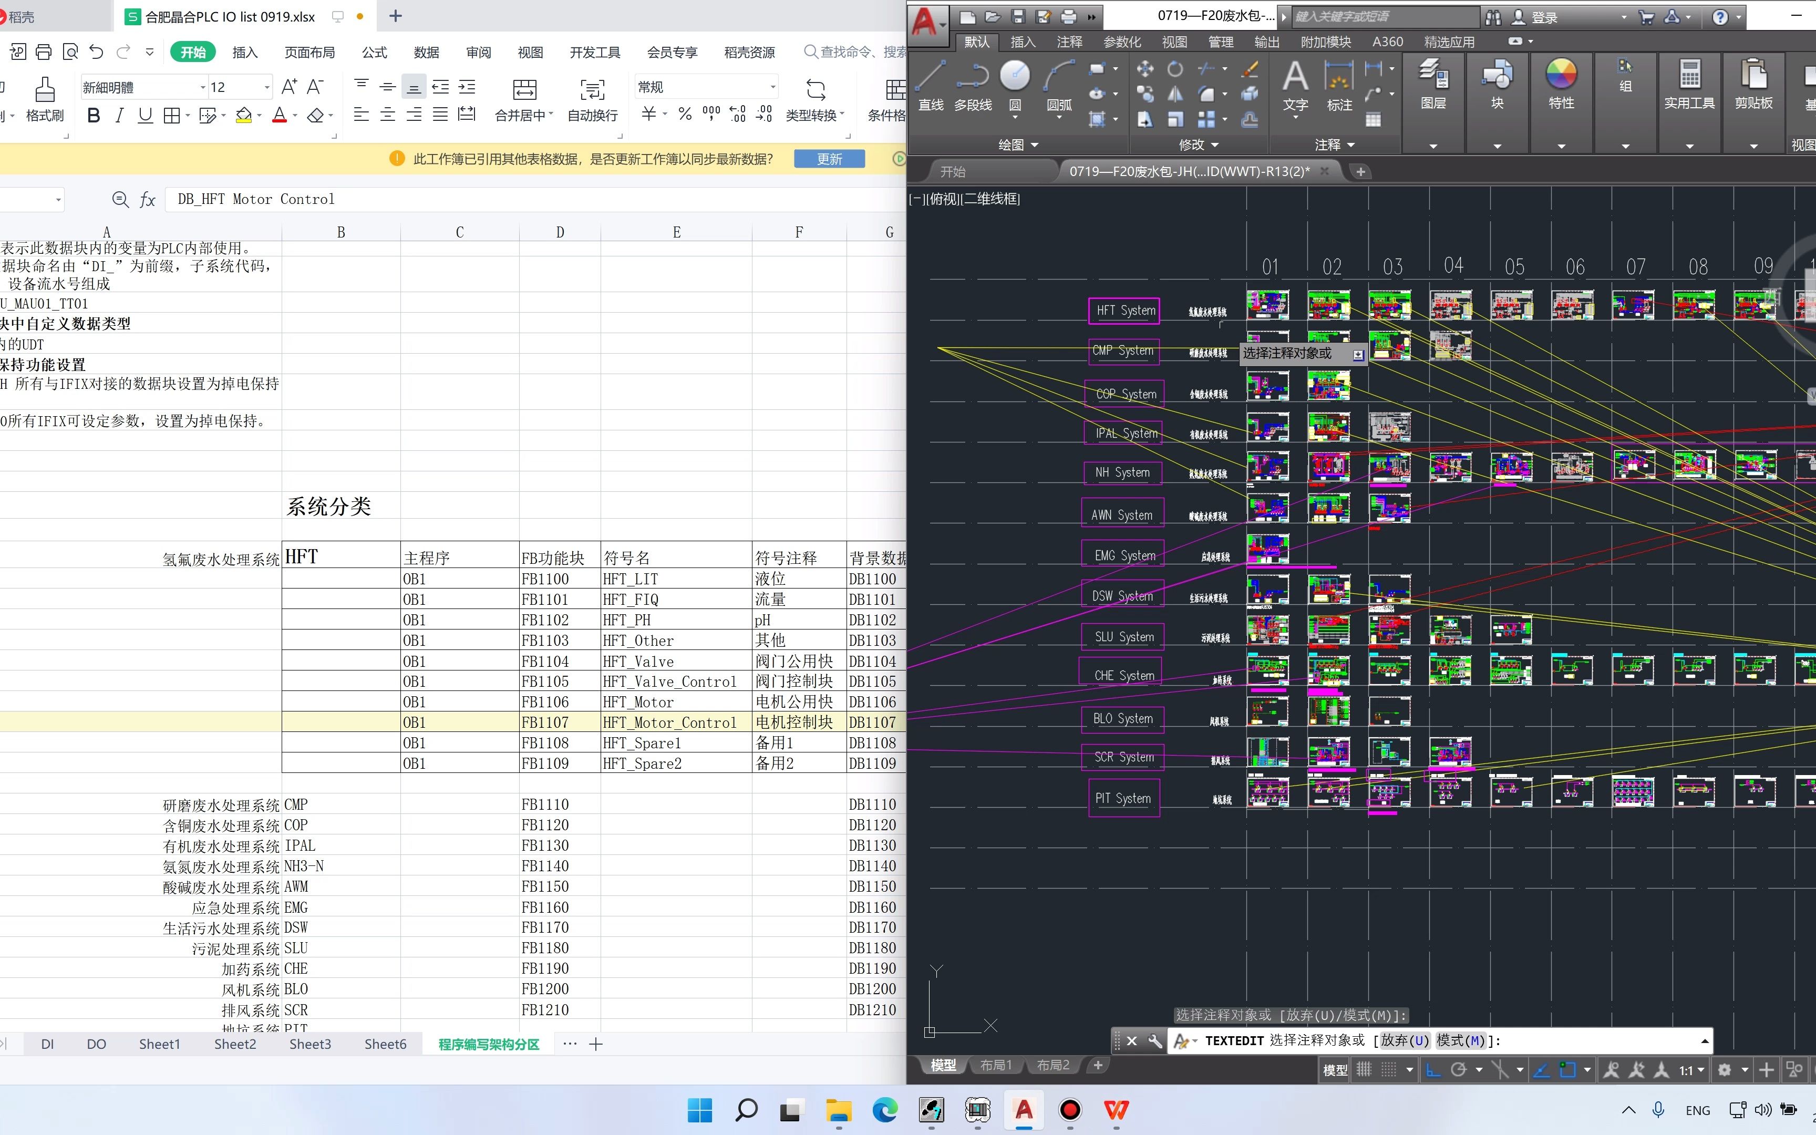
Task: Toggle object snap in the status bar
Action: tap(1567, 1070)
